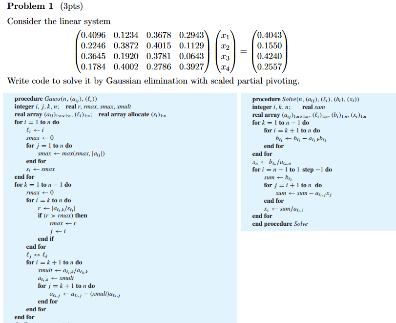Click the "real array allocate" declaration
This screenshot has width=396, height=323.
[132, 115]
